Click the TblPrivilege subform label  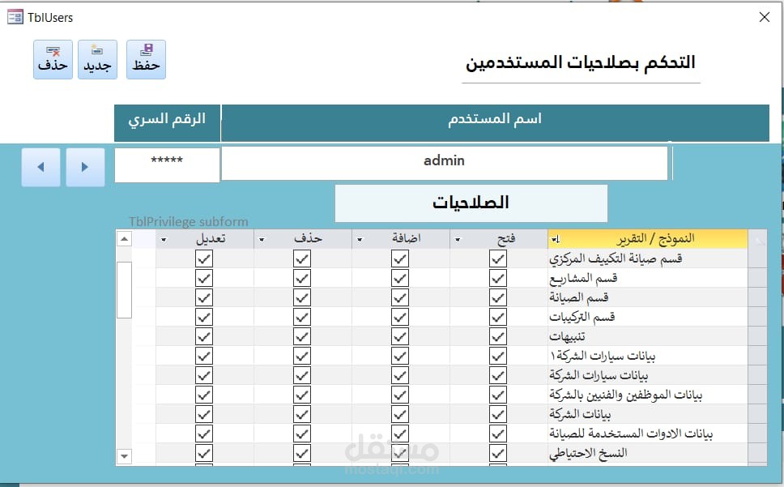(x=189, y=221)
